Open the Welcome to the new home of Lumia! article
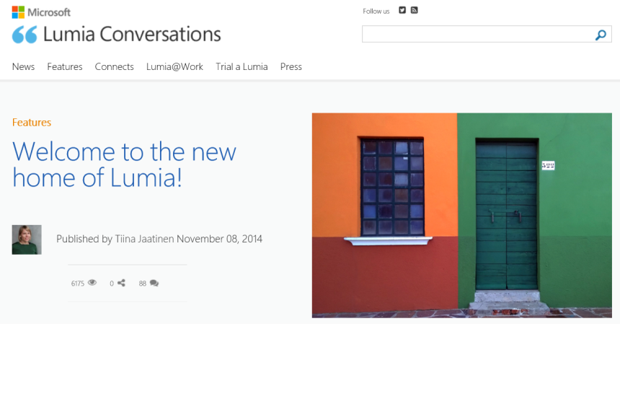This screenshot has width=620, height=404. pos(124,164)
